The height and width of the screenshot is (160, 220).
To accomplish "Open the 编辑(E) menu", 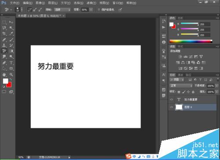I will [x=28, y=3].
